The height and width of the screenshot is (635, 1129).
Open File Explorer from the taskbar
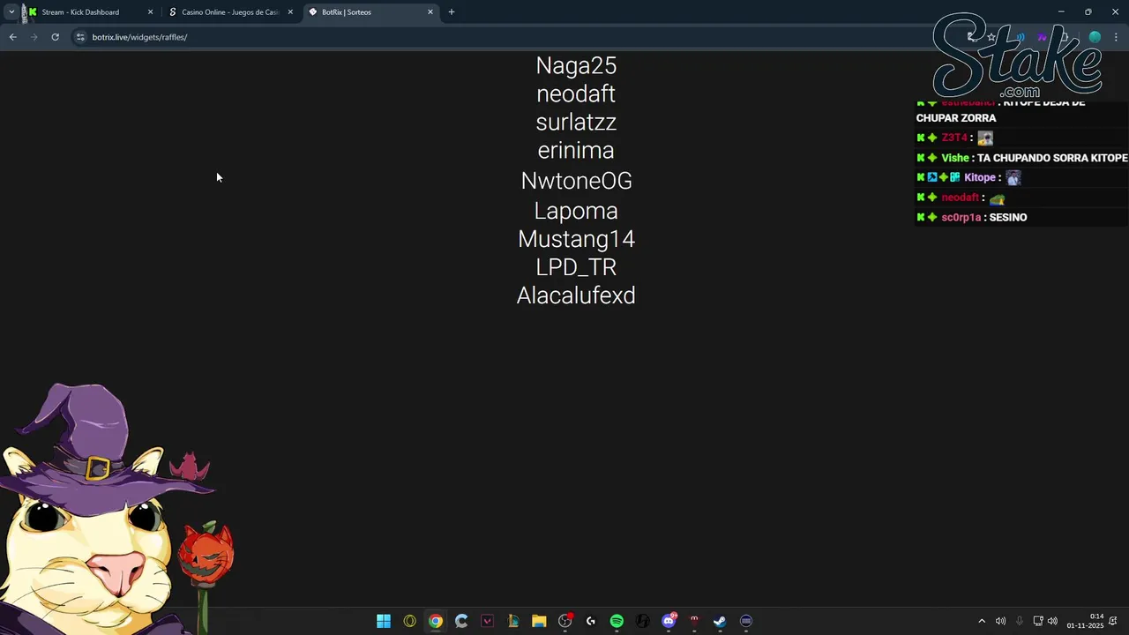click(539, 621)
